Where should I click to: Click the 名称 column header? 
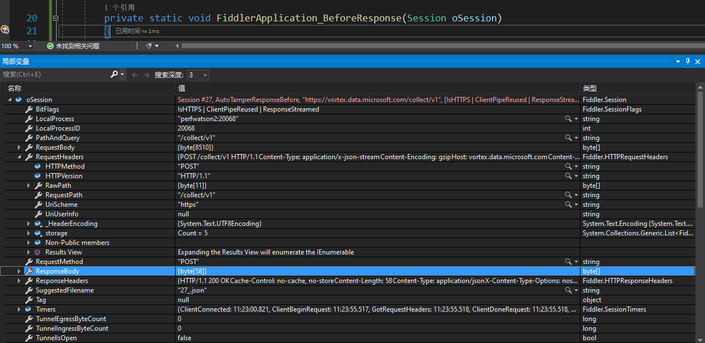click(15, 88)
